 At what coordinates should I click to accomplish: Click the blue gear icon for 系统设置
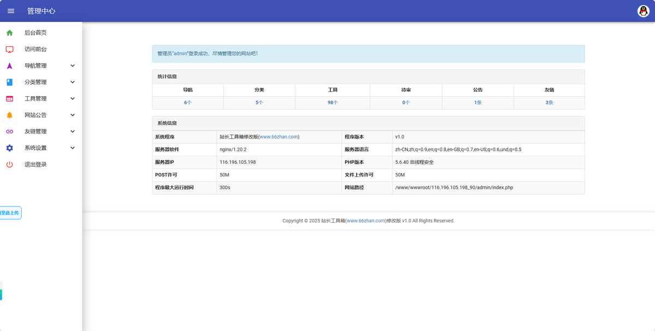9,147
